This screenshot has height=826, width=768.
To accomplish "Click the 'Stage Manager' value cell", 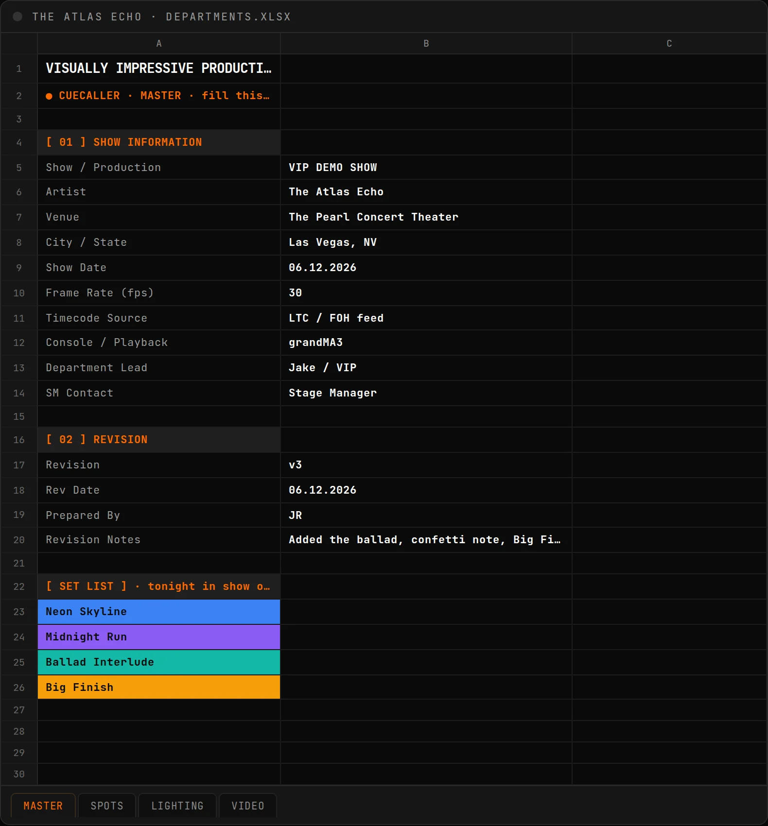I will click(426, 393).
